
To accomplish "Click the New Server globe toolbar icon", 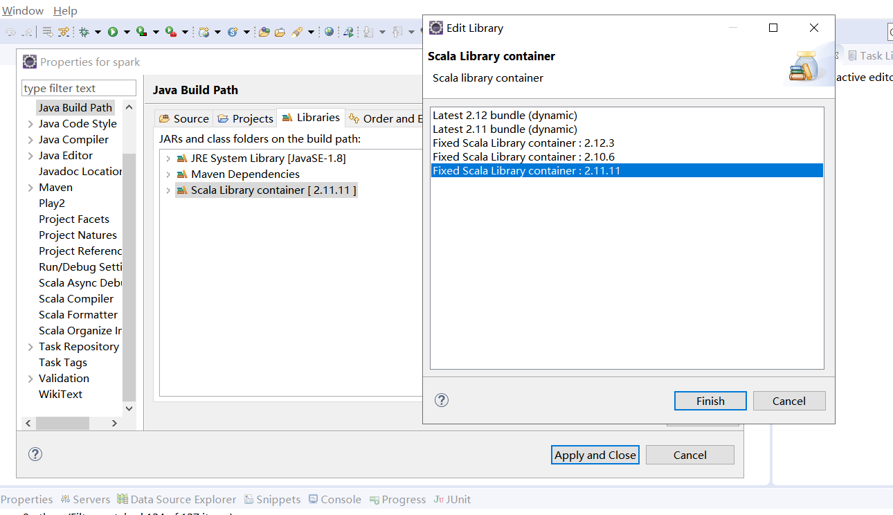I will 204,32.
